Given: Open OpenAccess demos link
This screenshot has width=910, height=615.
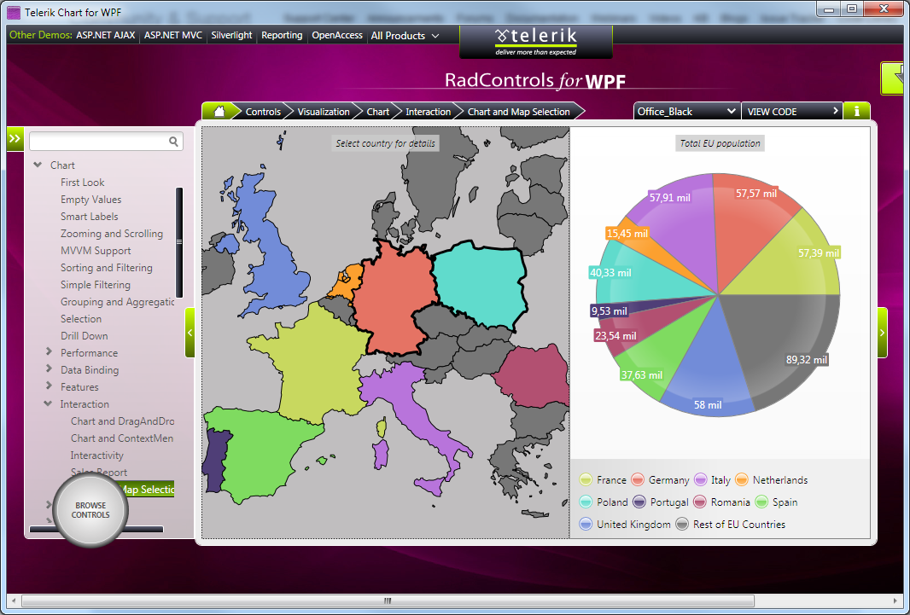Looking at the screenshot, I should (x=336, y=35).
